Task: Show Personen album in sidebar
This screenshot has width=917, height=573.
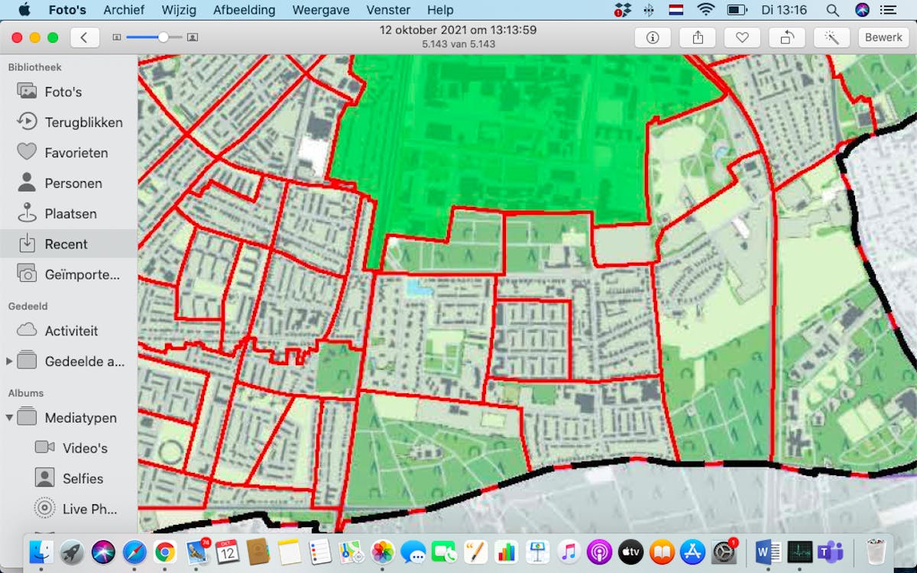Action: pos(73,183)
